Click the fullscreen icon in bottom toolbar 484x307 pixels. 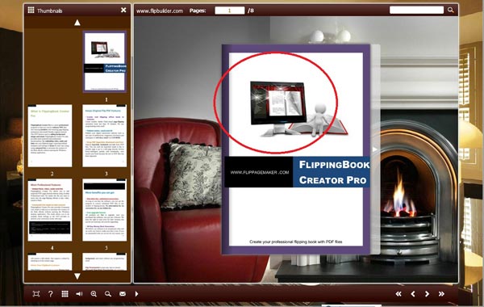click(36, 294)
